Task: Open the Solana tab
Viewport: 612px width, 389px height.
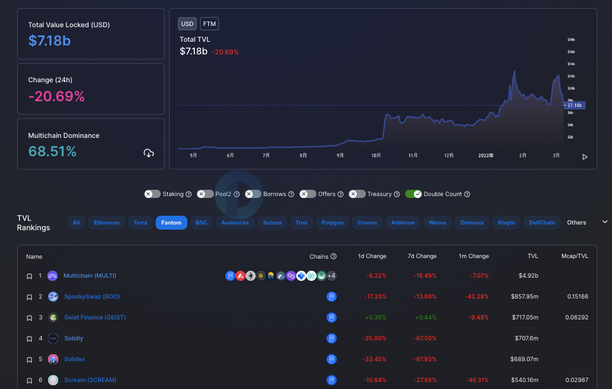Action: 272,223
